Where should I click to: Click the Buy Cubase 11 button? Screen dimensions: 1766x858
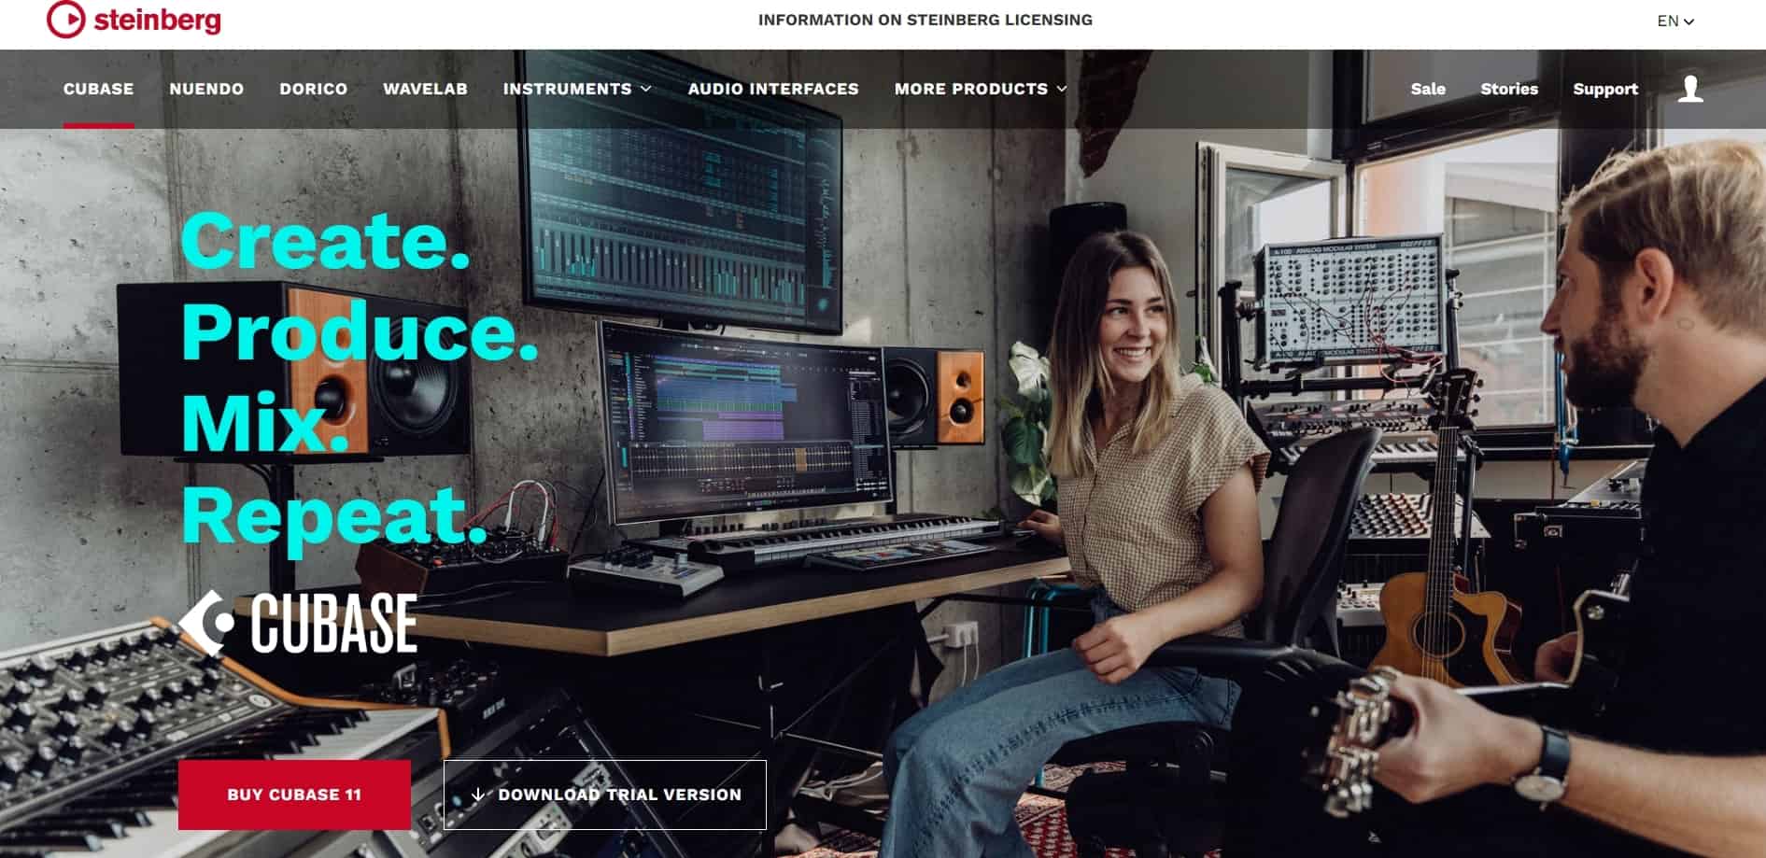point(294,795)
